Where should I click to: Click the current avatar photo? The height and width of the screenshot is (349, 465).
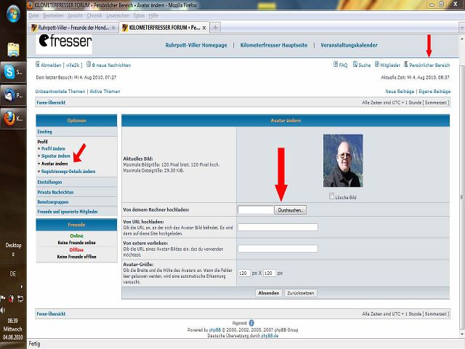point(342,161)
